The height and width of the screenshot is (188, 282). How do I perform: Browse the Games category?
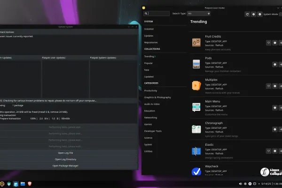(148, 124)
